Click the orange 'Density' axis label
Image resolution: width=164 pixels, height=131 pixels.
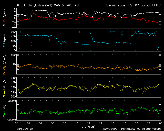click(4, 70)
